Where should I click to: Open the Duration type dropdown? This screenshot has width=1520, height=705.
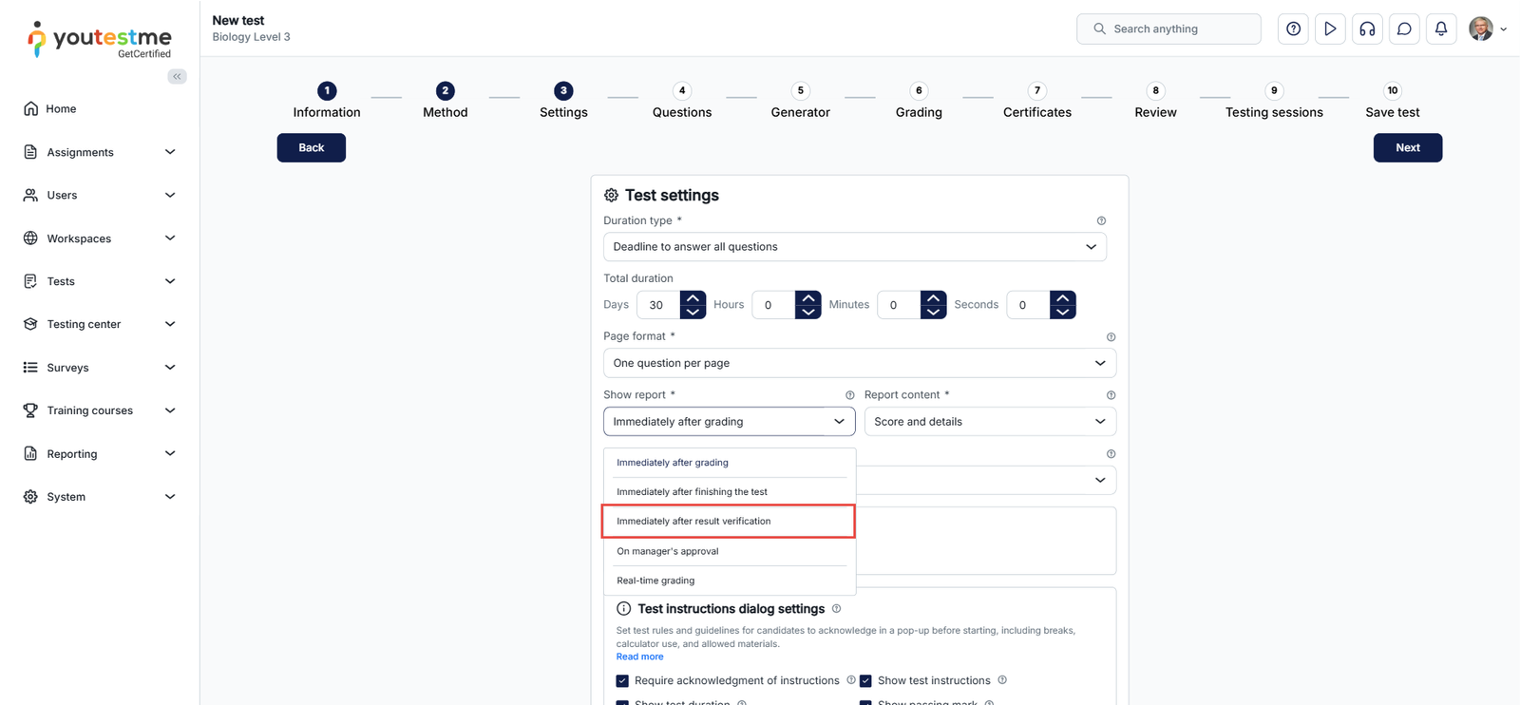(854, 247)
